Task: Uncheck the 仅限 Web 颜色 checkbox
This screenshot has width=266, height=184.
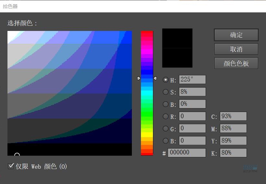Action: pyautogui.click(x=11, y=166)
